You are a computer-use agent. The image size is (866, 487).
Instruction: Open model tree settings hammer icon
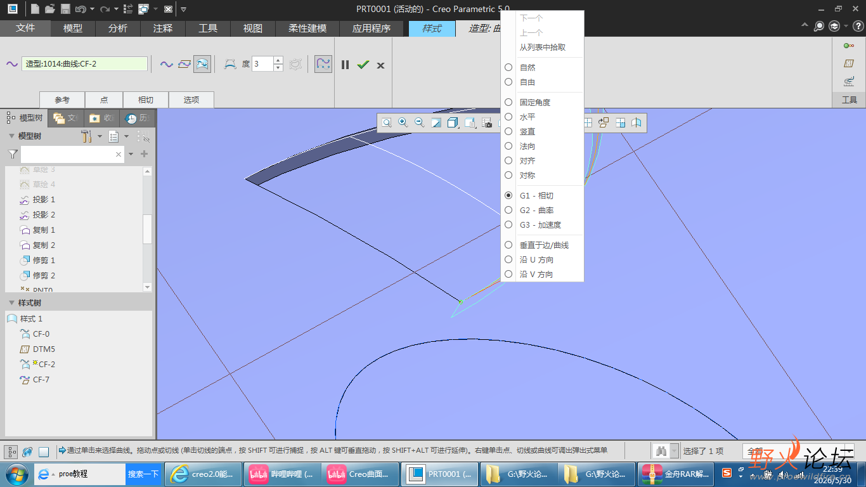(87, 136)
